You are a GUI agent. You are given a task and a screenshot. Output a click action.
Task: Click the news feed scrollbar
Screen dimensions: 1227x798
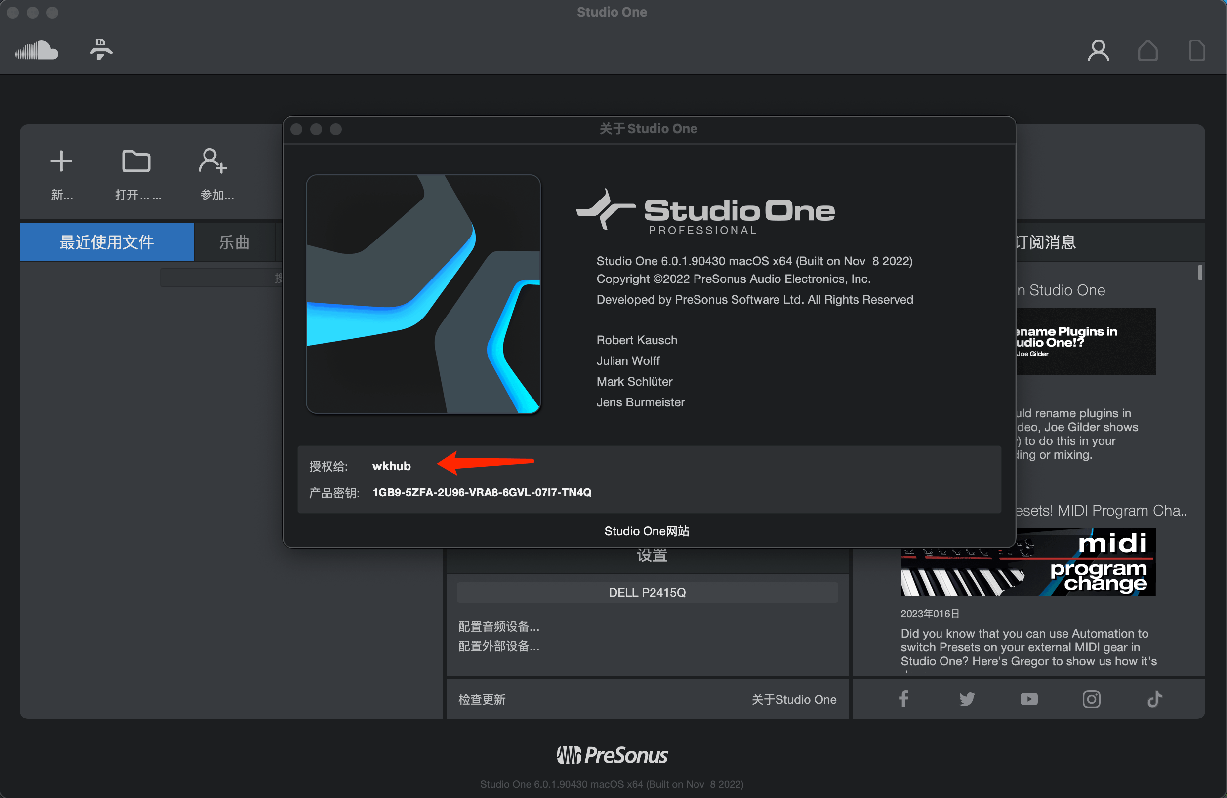pyautogui.click(x=1200, y=272)
